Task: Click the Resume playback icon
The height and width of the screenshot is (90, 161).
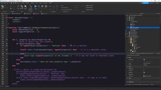Action: point(42,6)
